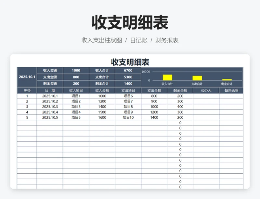Click the 经办人 column header
The width and height of the screenshot is (260, 199).
tap(206, 90)
